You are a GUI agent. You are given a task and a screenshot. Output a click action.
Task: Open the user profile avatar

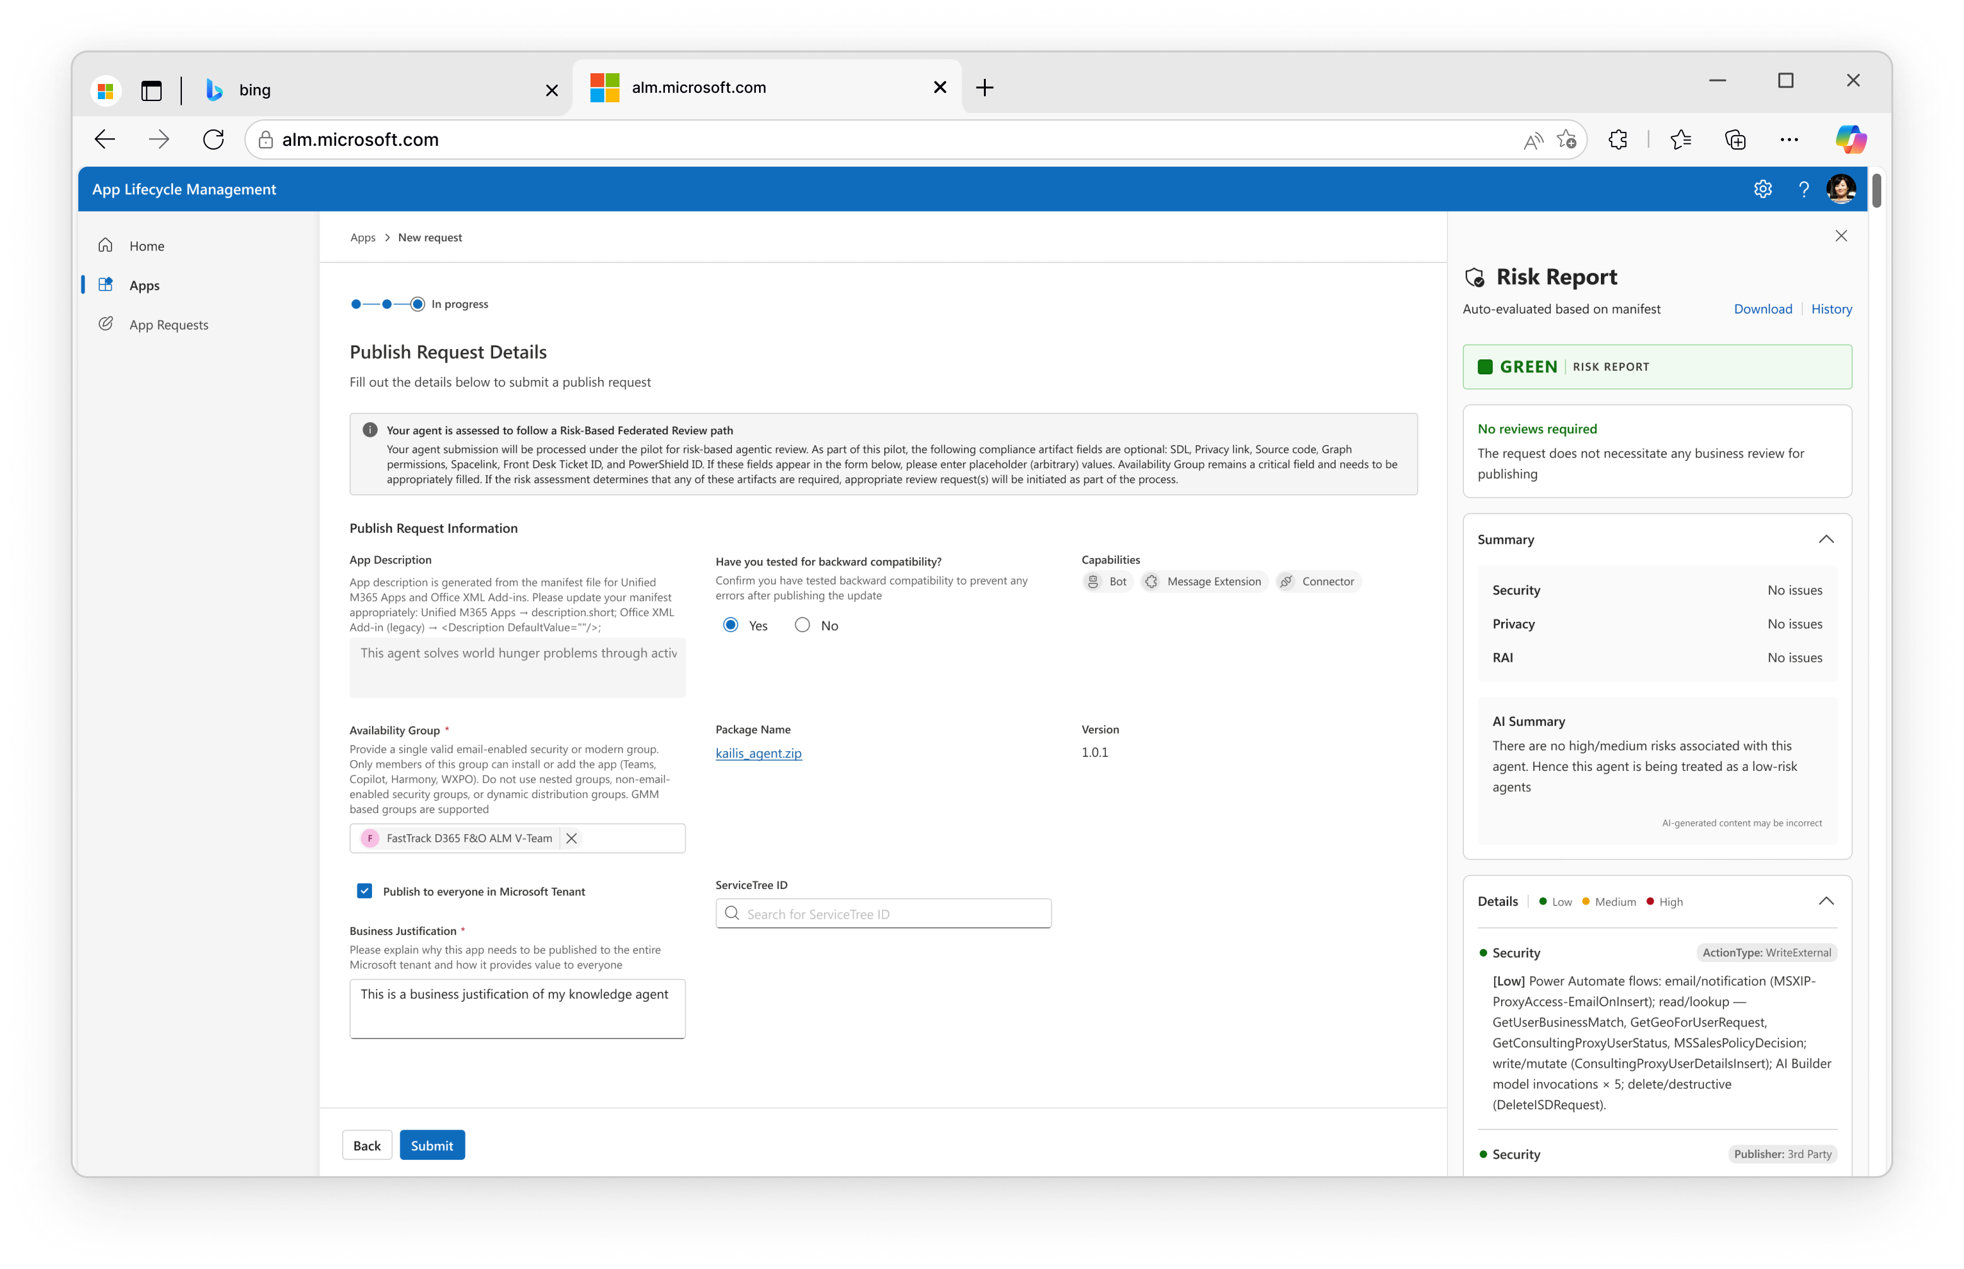pyautogui.click(x=1842, y=189)
